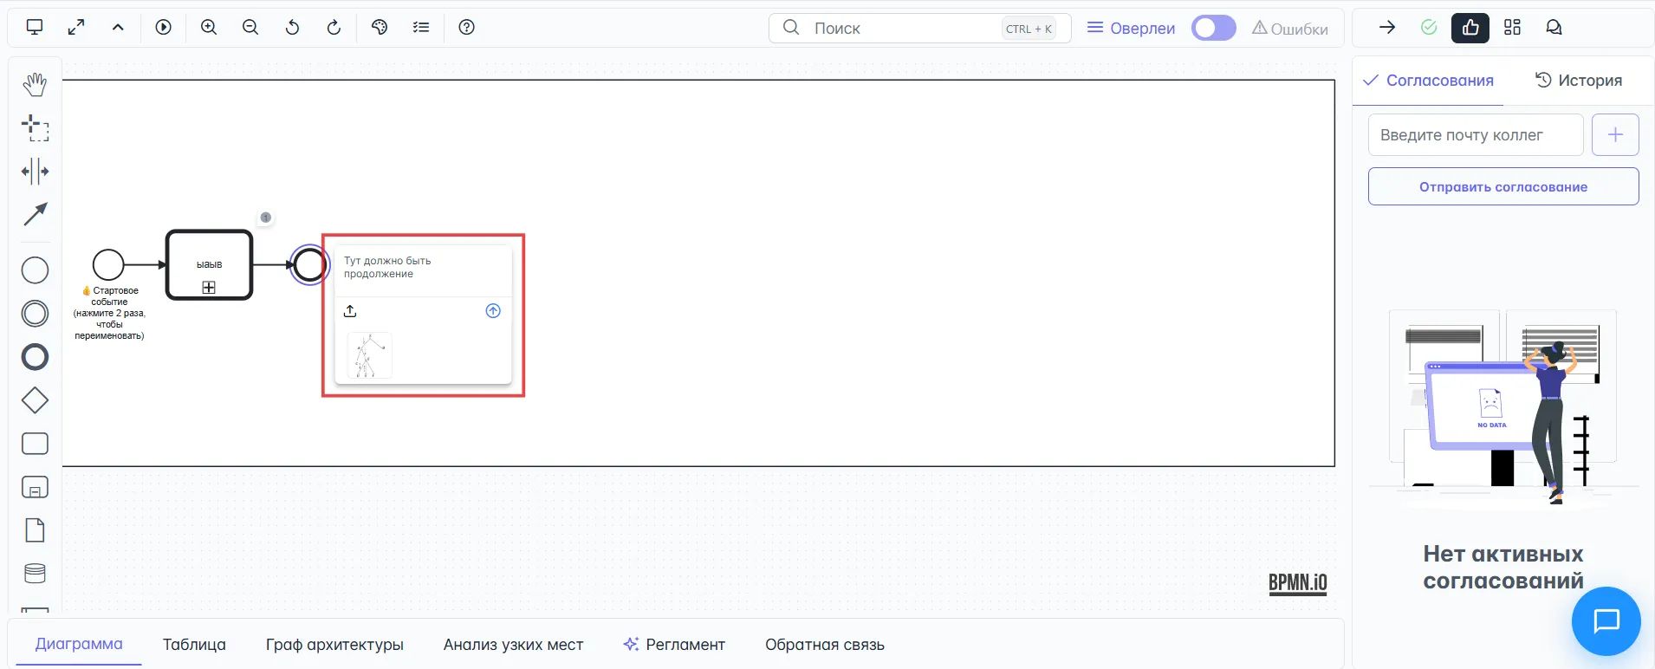
Task: Focus the Введите почту коллег field
Action: [1475, 135]
